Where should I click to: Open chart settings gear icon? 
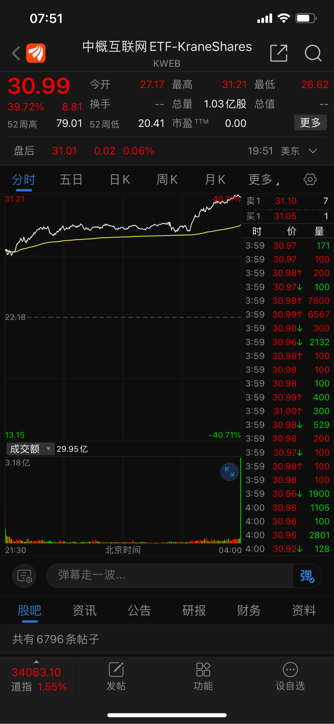[x=310, y=179]
